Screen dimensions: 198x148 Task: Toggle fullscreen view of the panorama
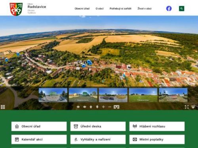coord(187,107)
